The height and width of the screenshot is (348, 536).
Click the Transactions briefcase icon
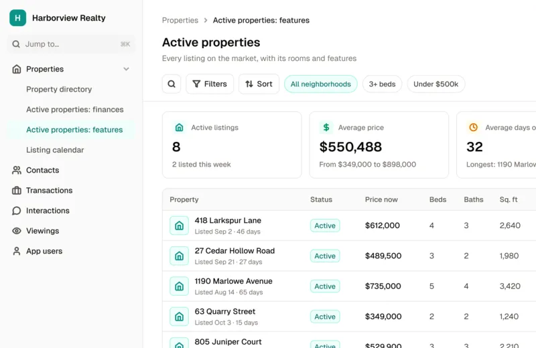click(16, 190)
